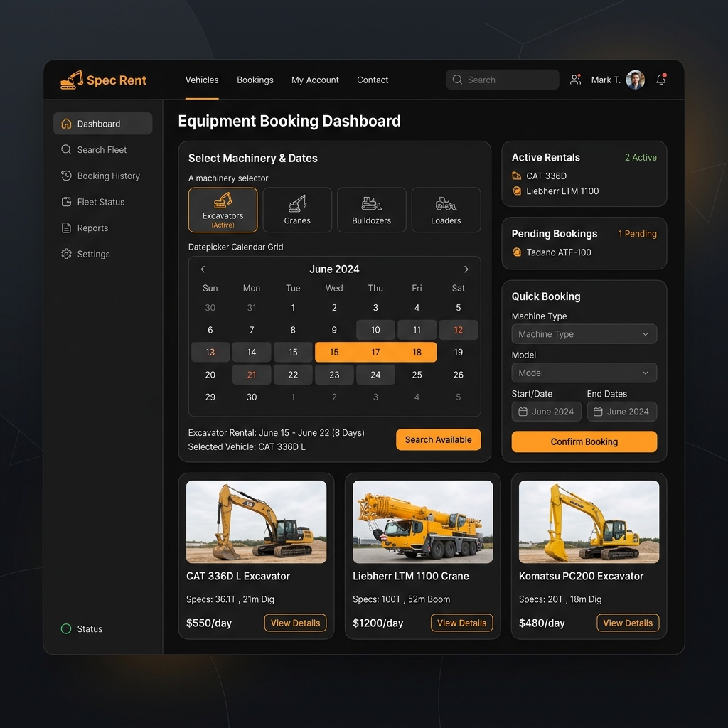The image size is (728, 728).
Task: Open the Start/Date date field
Action: (547, 412)
